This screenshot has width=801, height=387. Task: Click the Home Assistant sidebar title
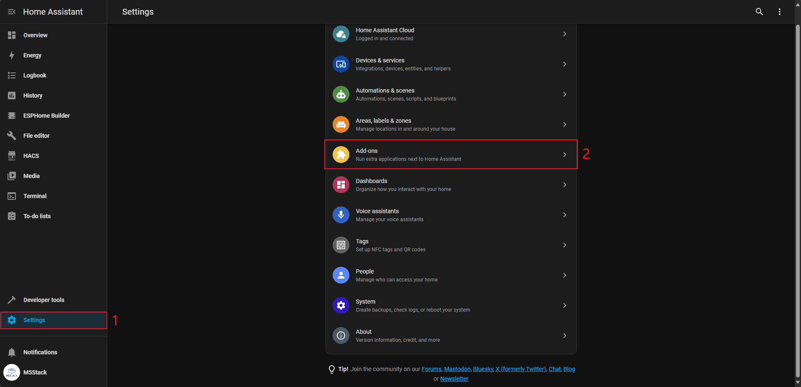[x=53, y=12]
